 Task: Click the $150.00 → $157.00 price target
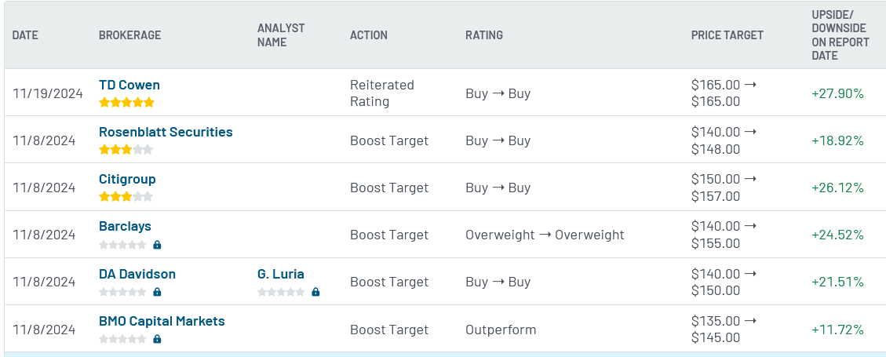(724, 188)
